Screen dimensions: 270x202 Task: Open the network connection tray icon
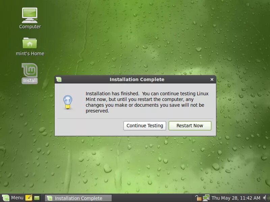tap(206, 198)
